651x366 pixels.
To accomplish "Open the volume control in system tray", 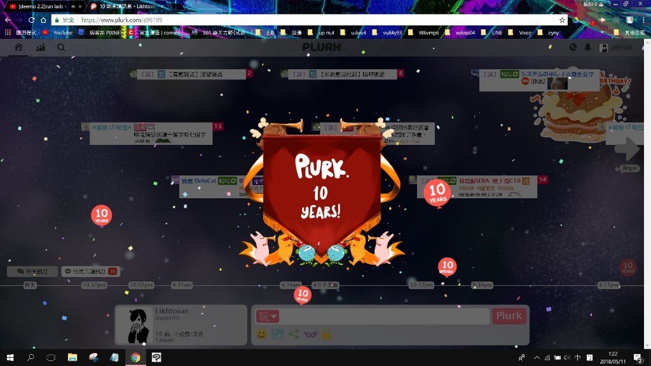I will [x=567, y=357].
